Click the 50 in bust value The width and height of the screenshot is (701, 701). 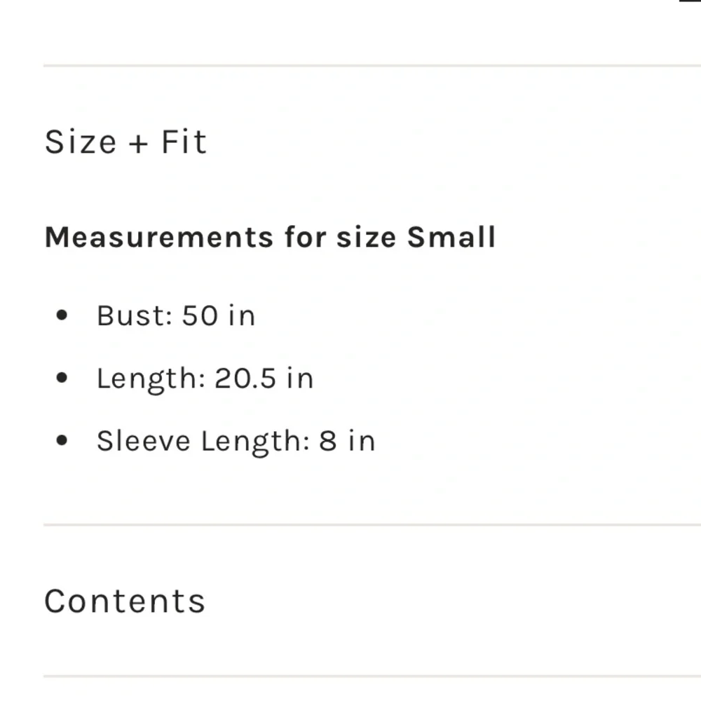click(x=219, y=315)
